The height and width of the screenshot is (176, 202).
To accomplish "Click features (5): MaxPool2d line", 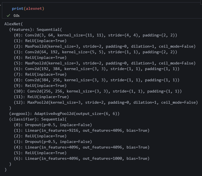I will pyautogui.click(x=105, y=63).
